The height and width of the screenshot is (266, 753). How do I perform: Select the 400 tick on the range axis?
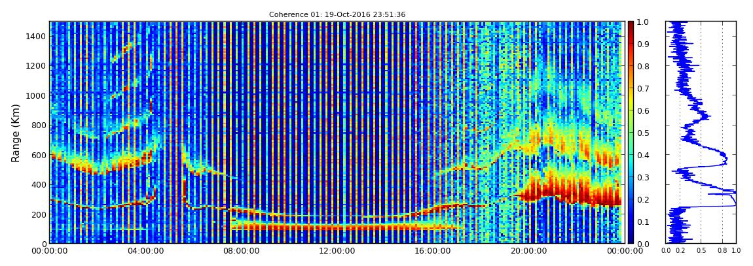[x=39, y=184]
